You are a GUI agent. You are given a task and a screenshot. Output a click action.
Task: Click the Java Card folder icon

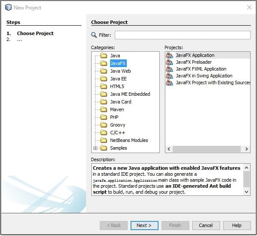click(x=104, y=102)
